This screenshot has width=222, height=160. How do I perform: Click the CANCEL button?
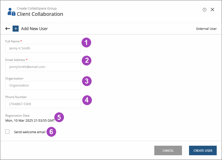pos(168,150)
